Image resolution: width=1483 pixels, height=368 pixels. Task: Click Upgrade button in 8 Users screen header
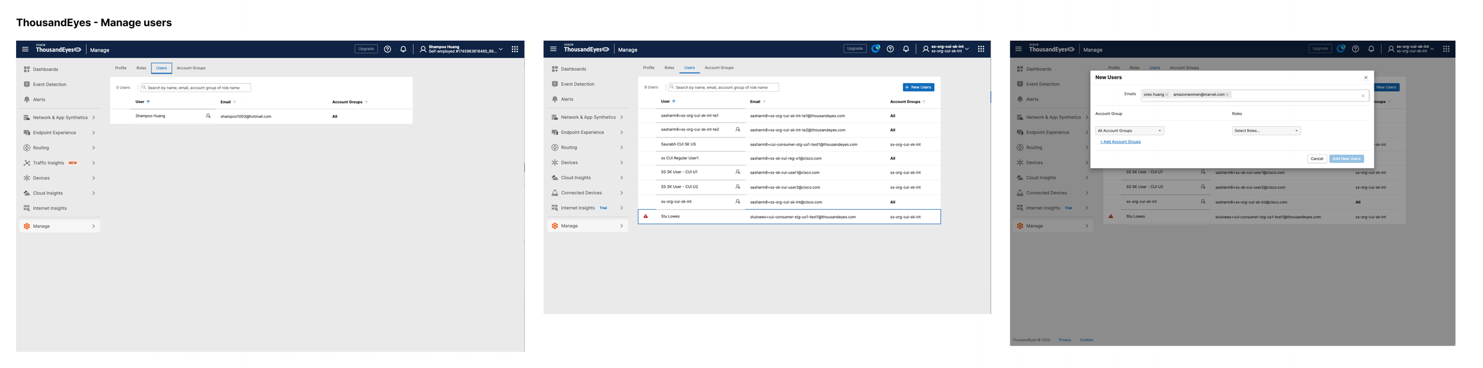(x=855, y=49)
